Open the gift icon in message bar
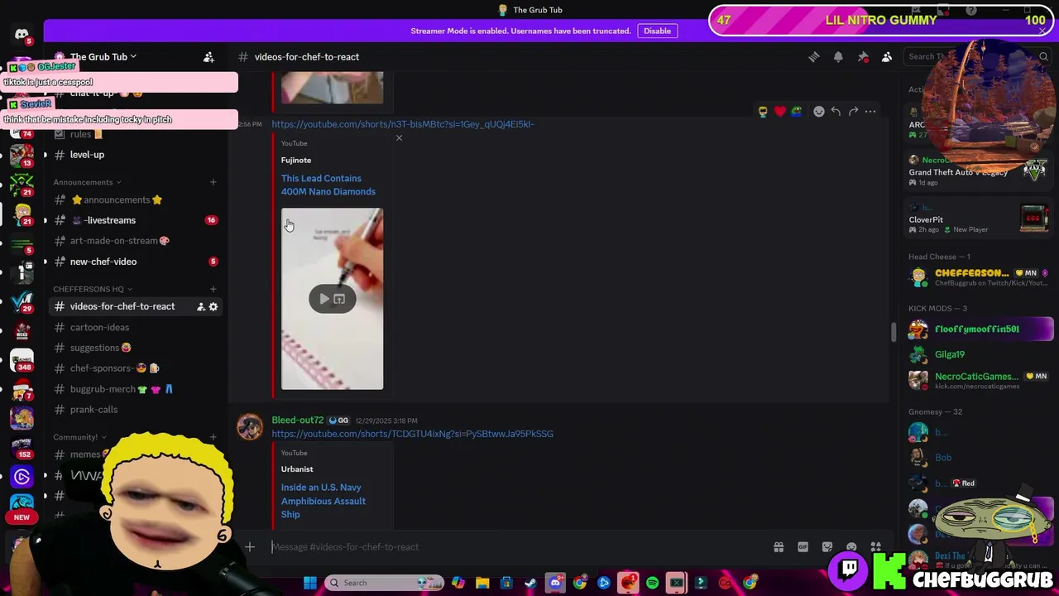Image resolution: width=1059 pixels, height=596 pixels. coord(779,547)
